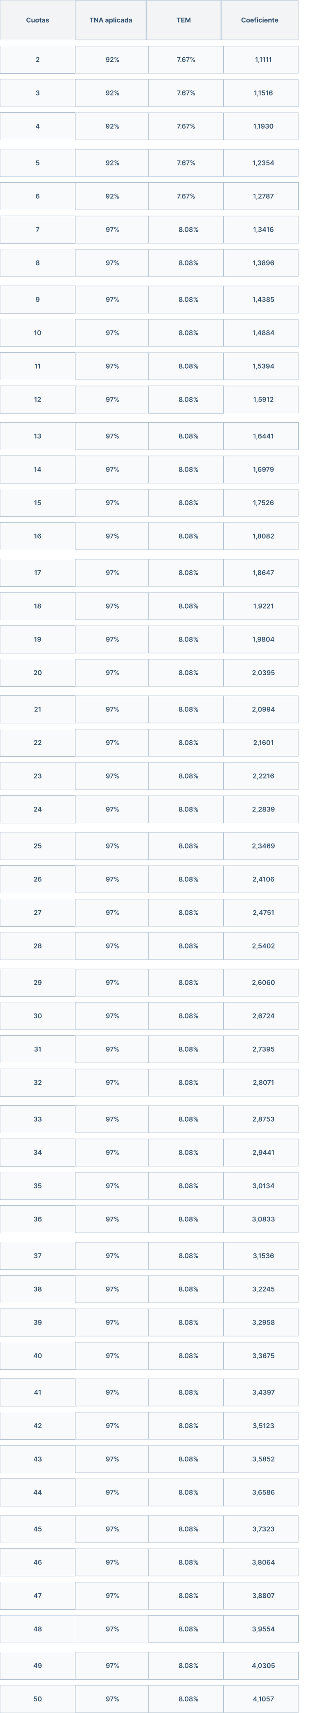Click the Cuotas cell showing 12
The height and width of the screenshot is (1713, 311).
(37, 400)
